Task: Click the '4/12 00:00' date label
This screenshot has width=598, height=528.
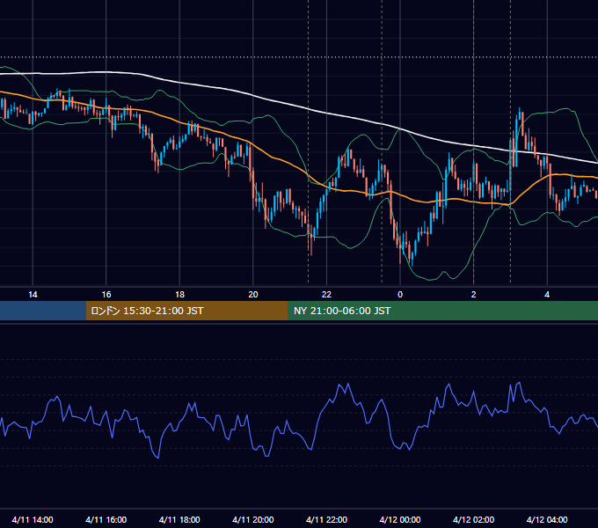Action: coord(400,519)
